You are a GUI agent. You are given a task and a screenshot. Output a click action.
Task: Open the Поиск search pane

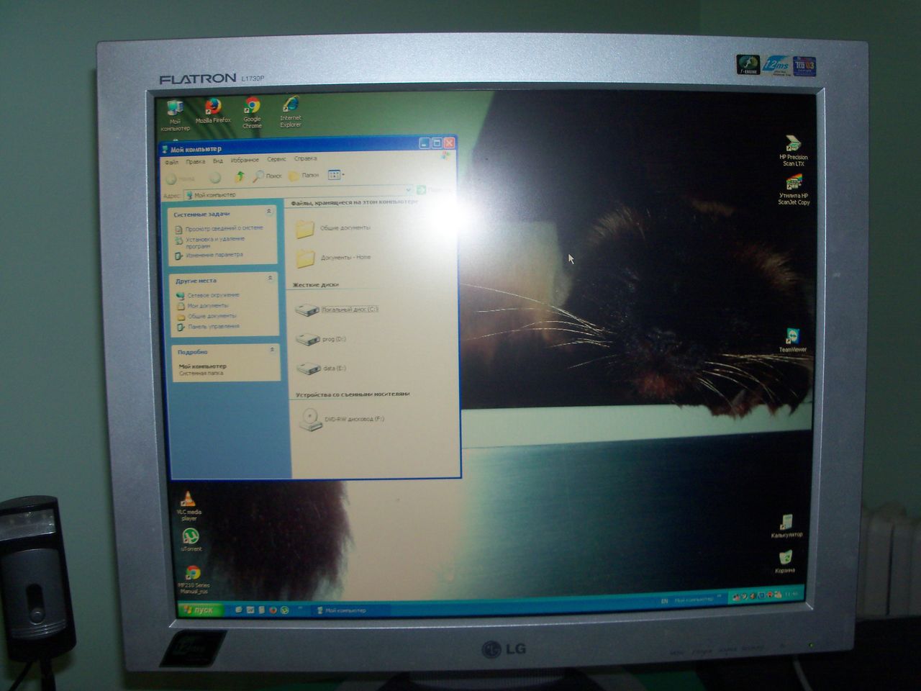(x=266, y=176)
